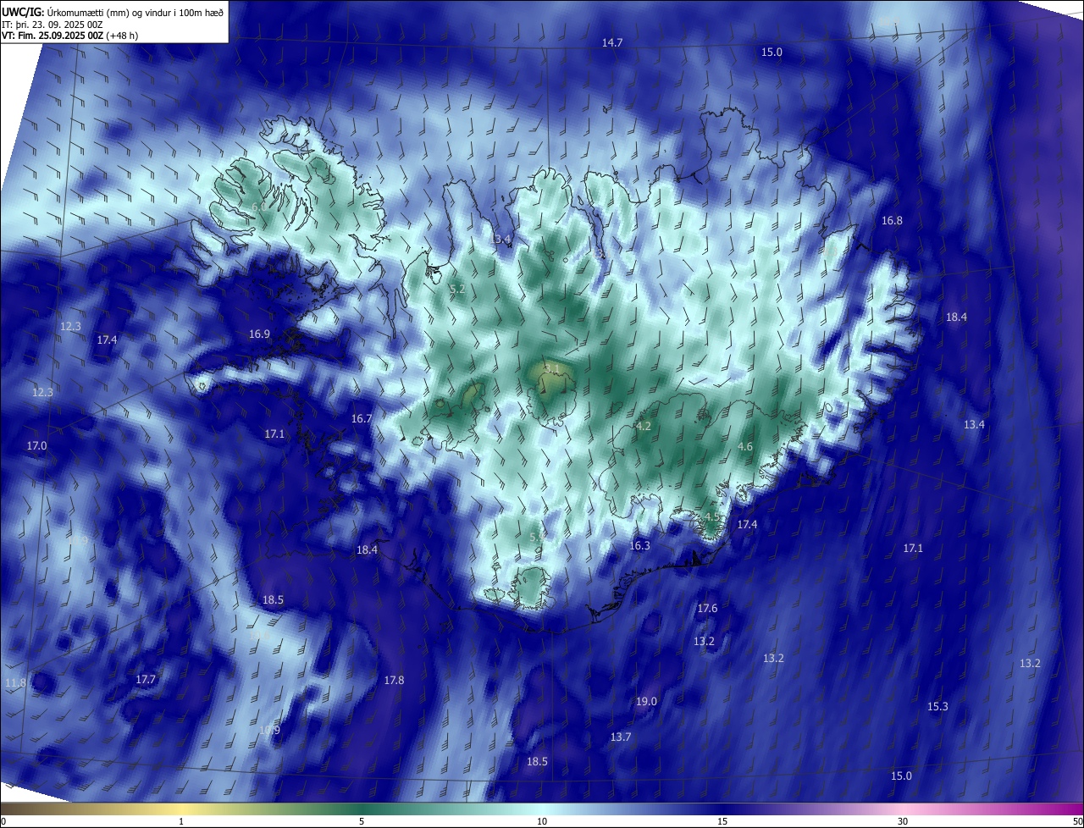Select the 'IT: þri. 23. 09. 2025 00Z' line

click(x=53, y=25)
